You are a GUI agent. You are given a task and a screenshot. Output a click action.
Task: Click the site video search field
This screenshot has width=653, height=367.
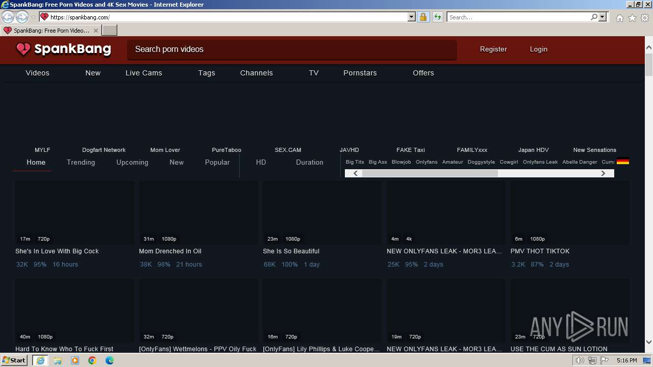coord(292,49)
